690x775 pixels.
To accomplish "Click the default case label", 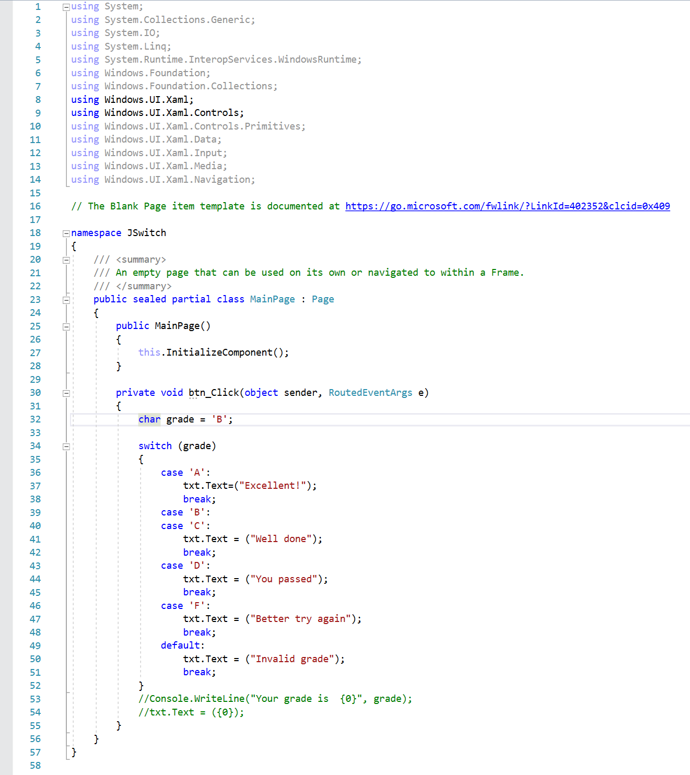I will point(180,645).
